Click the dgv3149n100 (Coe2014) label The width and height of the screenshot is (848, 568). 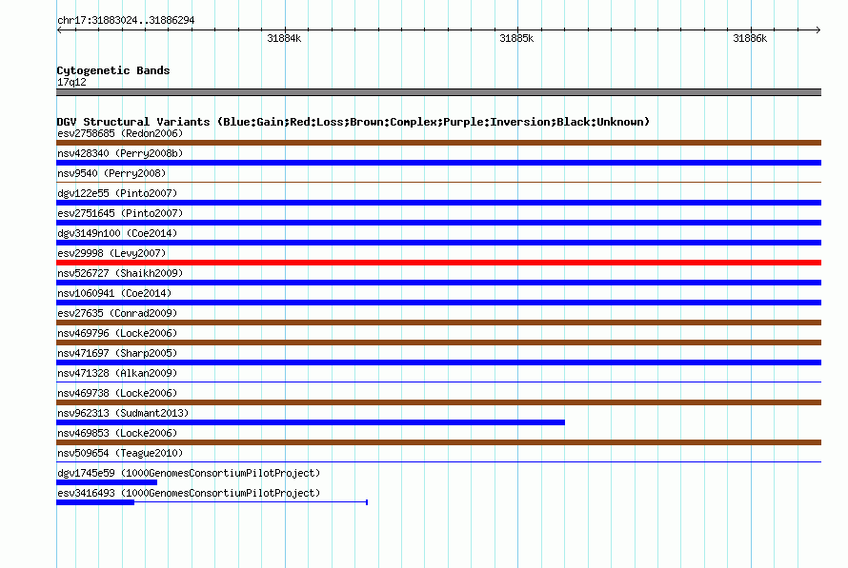coord(117,233)
